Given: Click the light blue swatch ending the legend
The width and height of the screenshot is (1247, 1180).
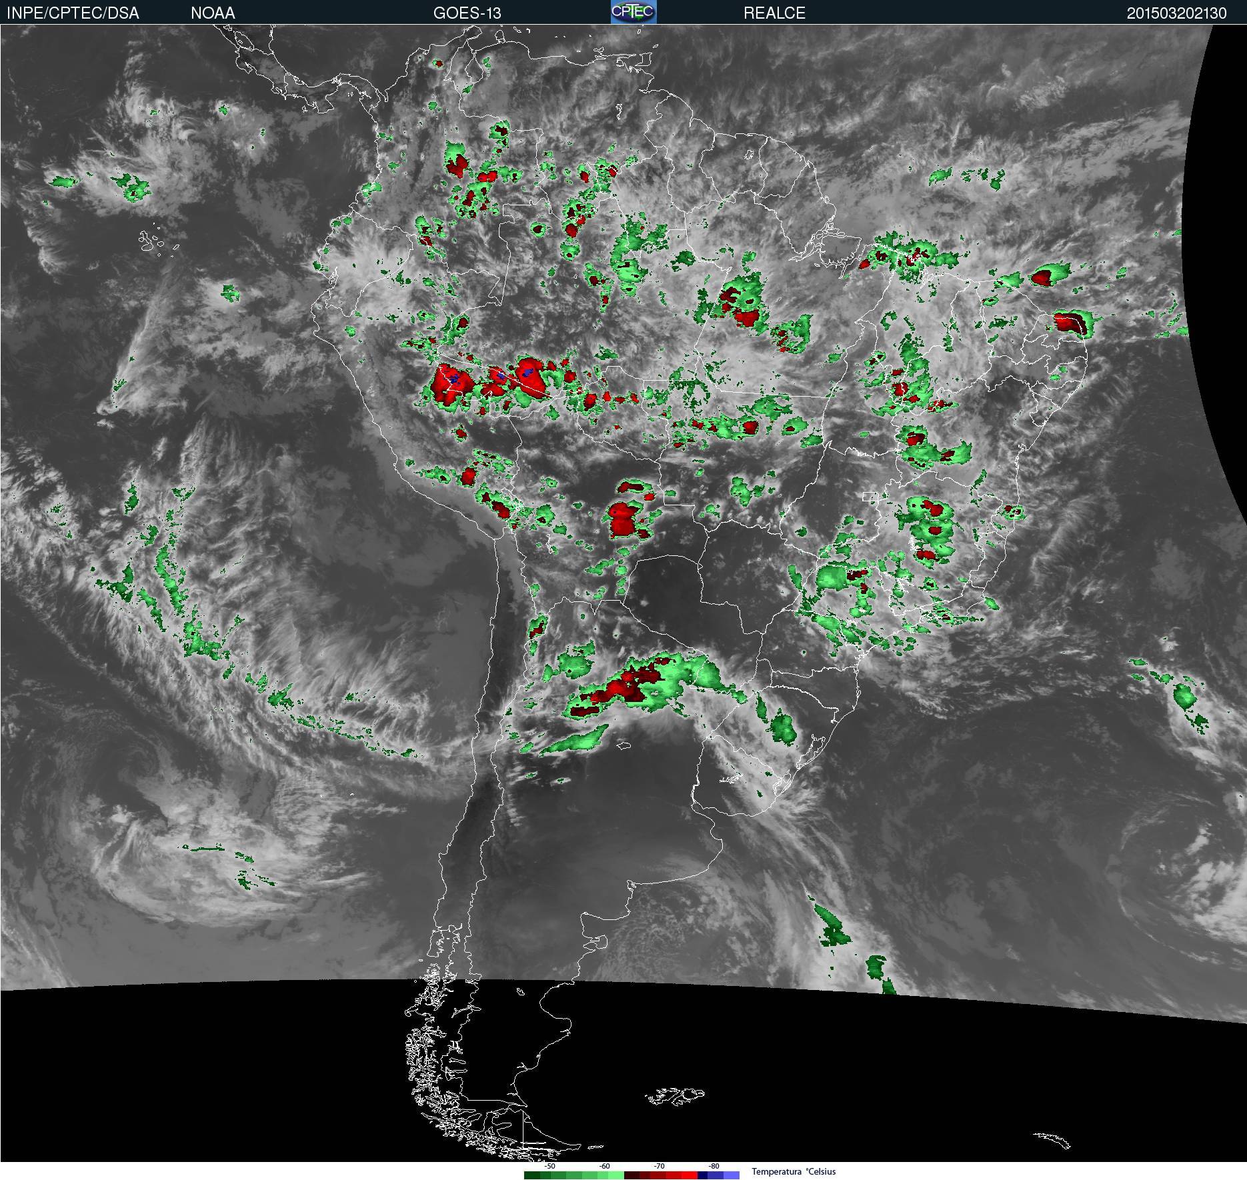Looking at the screenshot, I should 732,1175.
